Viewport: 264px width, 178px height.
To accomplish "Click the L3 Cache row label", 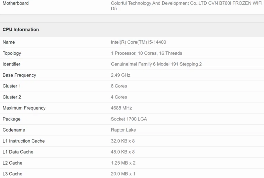I will click(12, 174).
